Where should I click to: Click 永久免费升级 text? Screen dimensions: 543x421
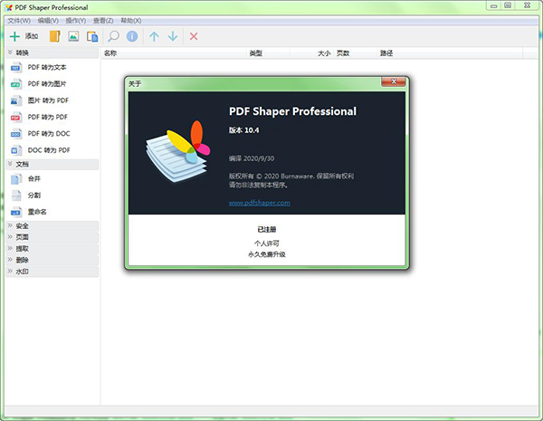click(267, 254)
